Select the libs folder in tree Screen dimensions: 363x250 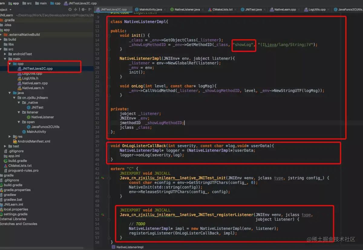pyautogui.click(x=11, y=44)
